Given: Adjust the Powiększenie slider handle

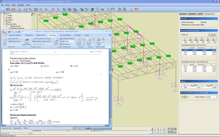Looking at the screenshot, I should (67, 130).
